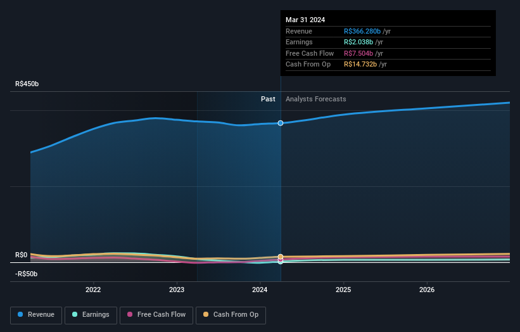This screenshot has height=332, width=520.
Task: Click the blue Revenue legend dot
Action: point(20,314)
